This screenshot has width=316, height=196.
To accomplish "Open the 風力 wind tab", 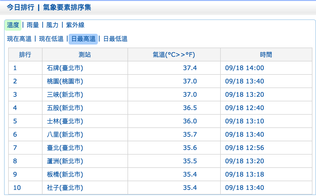I will [52, 25].
